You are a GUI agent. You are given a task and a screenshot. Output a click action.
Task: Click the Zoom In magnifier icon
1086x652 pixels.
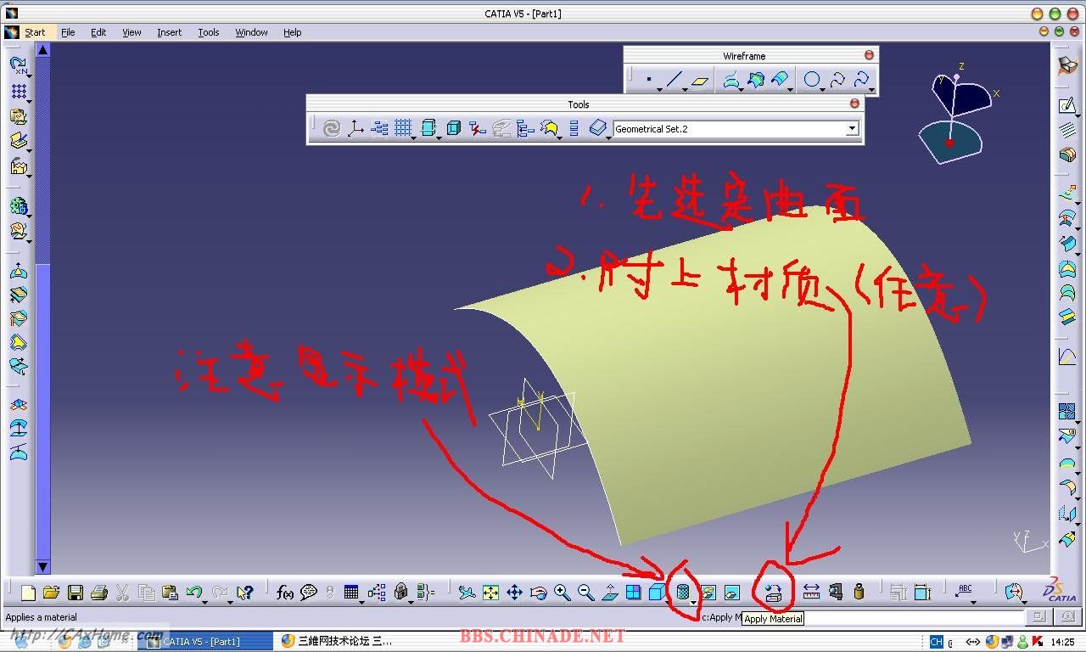pyautogui.click(x=562, y=593)
